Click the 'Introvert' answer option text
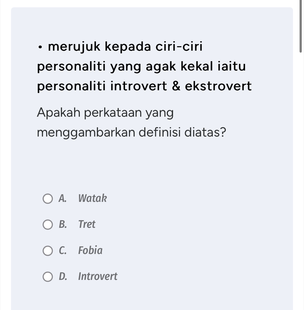This screenshot has width=304, height=310. click(98, 276)
